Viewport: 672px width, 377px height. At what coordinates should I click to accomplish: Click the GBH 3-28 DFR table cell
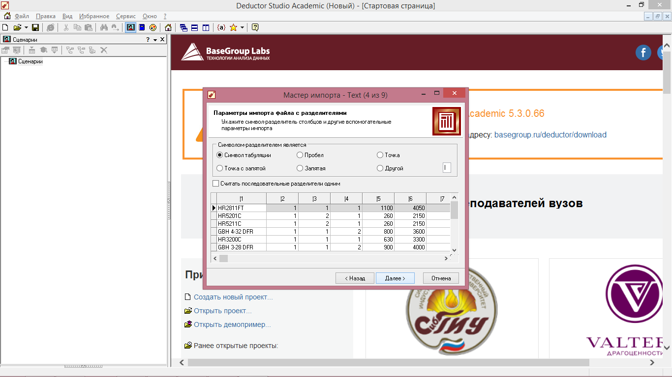[x=242, y=247]
